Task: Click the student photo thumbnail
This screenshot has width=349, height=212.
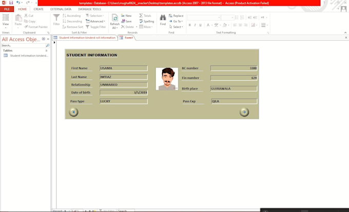Action: point(167,79)
